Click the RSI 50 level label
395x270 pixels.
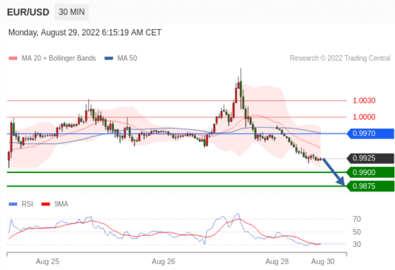pyautogui.click(x=357, y=232)
